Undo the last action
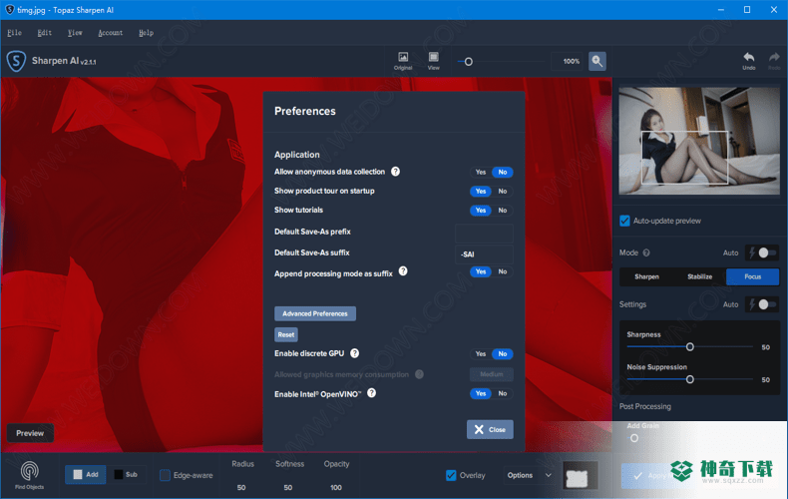This screenshot has width=788, height=499. tap(749, 61)
